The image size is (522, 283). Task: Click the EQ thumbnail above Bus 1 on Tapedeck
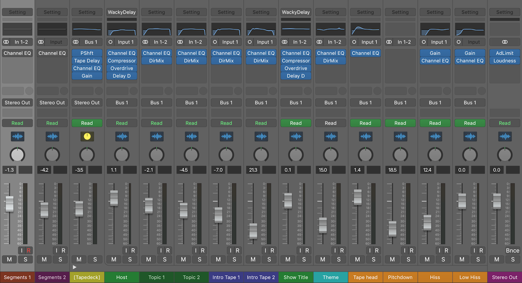[87, 29]
